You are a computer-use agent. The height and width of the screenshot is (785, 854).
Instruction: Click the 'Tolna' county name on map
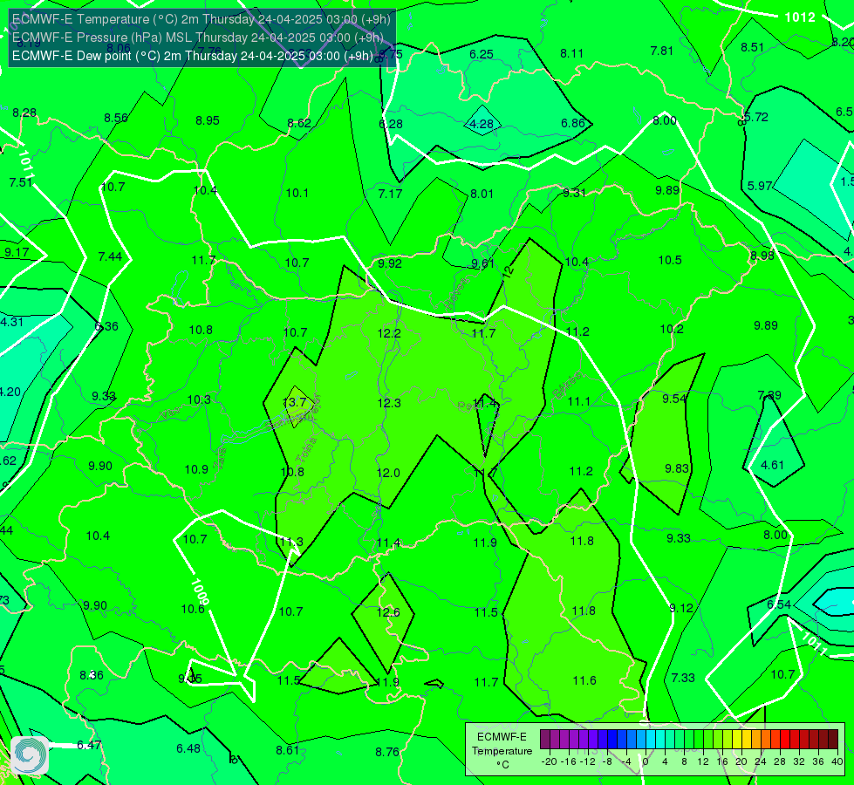tap(305, 450)
